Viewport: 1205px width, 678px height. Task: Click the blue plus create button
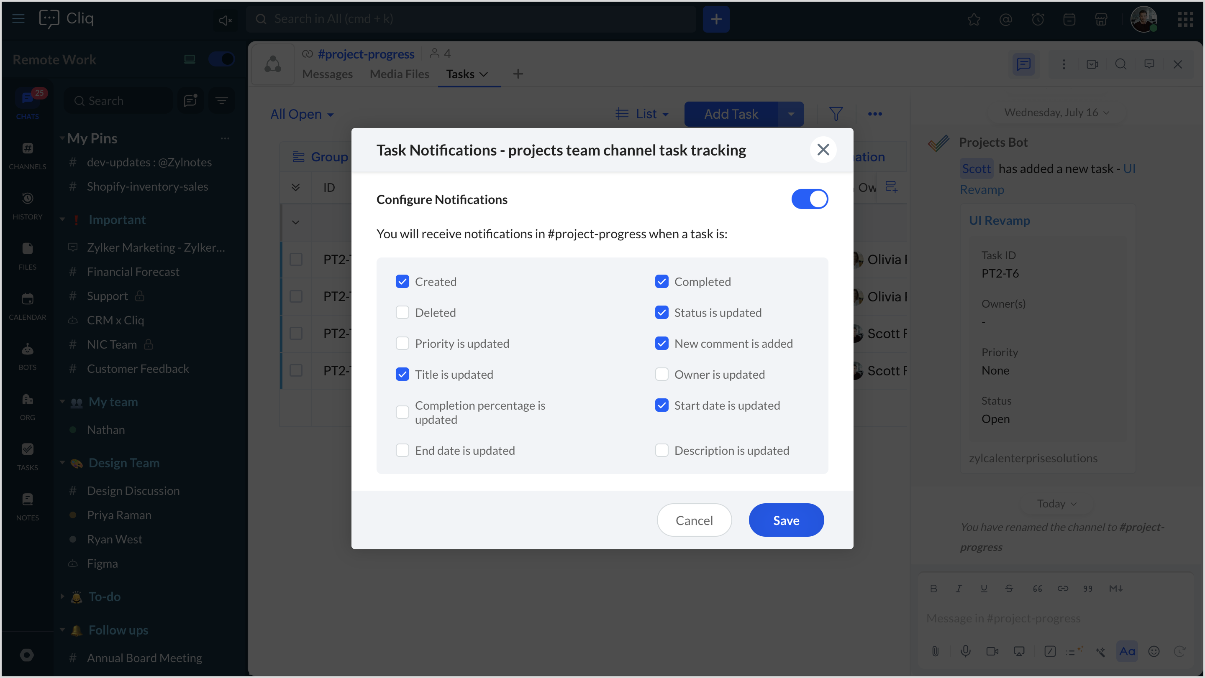[x=716, y=19]
